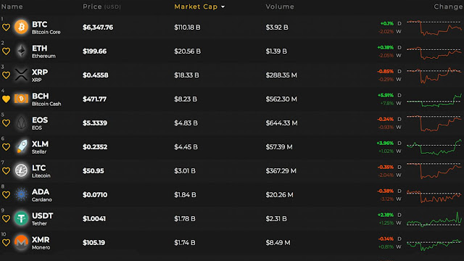Sort by the Change column header
The height and width of the screenshot is (261, 464).
tap(448, 7)
